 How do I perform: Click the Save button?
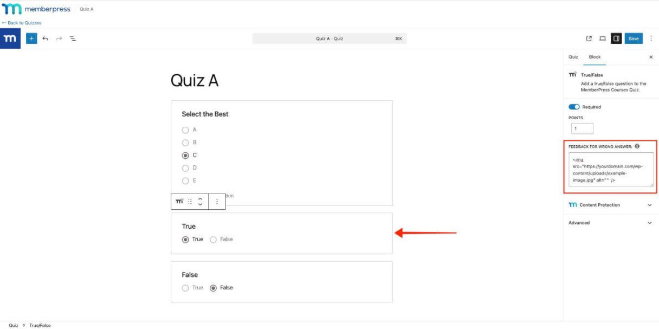[x=634, y=38]
